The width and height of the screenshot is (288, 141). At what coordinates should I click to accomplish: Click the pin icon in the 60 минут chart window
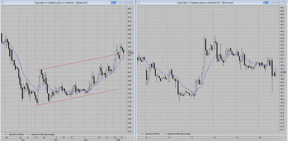267,3
